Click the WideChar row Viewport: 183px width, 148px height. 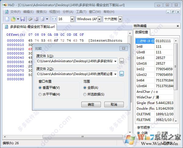(154, 97)
